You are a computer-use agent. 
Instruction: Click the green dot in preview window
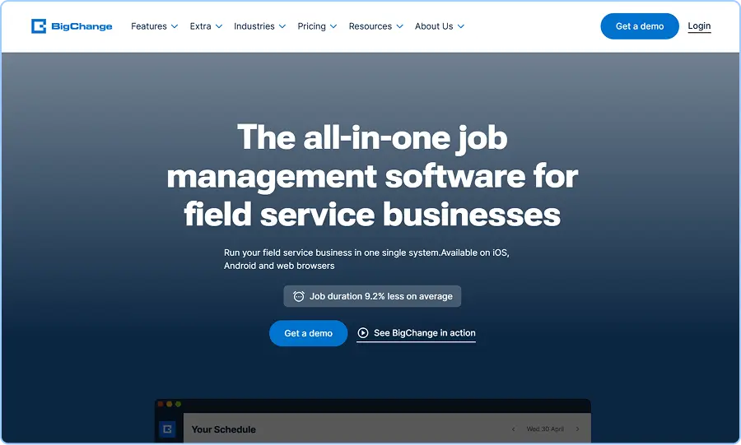178,404
